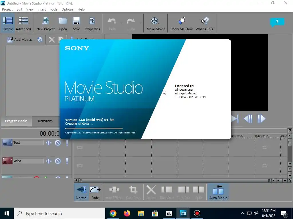This screenshot has height=219, width=293.
Task: Open the Insert menu
Action: (41, 9)
